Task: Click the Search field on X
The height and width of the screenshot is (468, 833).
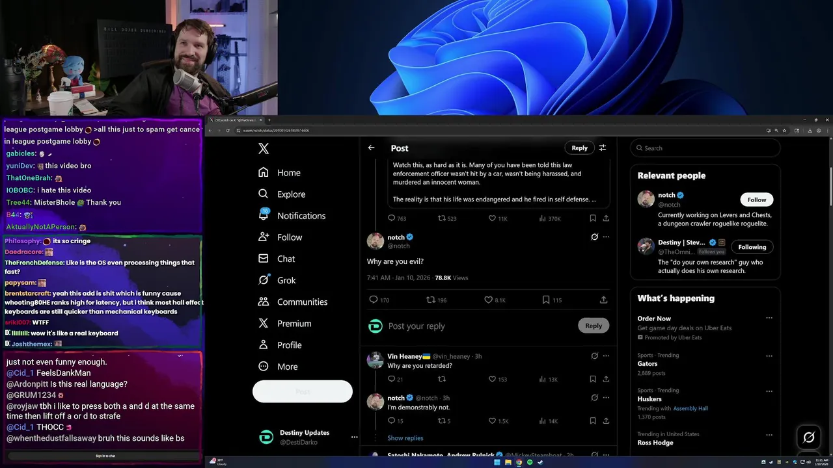Action: (x=705, y=148)
